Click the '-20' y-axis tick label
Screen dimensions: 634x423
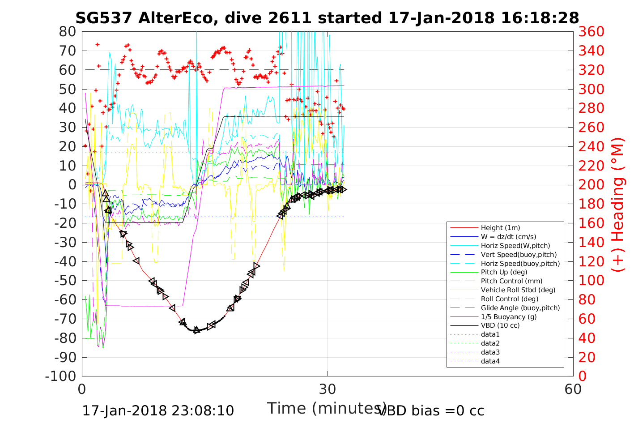pyautogui.click(x=65, y=223)
